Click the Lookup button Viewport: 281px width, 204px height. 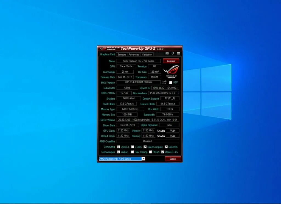click(x=171, y=61)
